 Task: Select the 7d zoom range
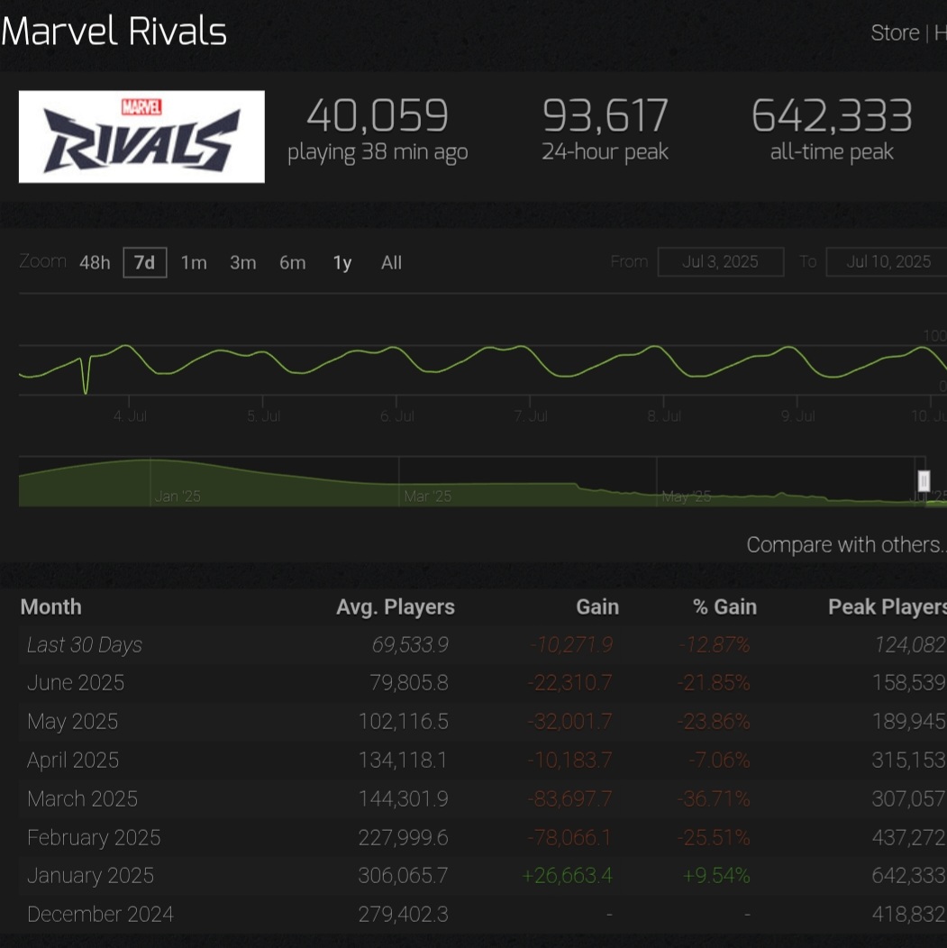pyautogui.click(x=145, y=262)
